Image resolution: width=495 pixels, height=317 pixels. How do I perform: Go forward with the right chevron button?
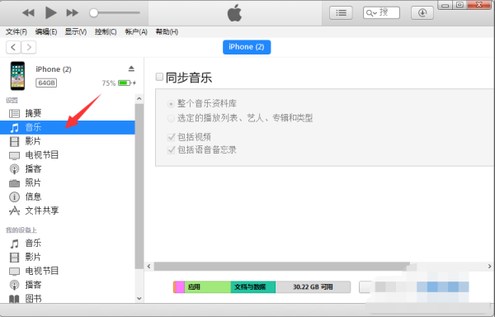29,47
